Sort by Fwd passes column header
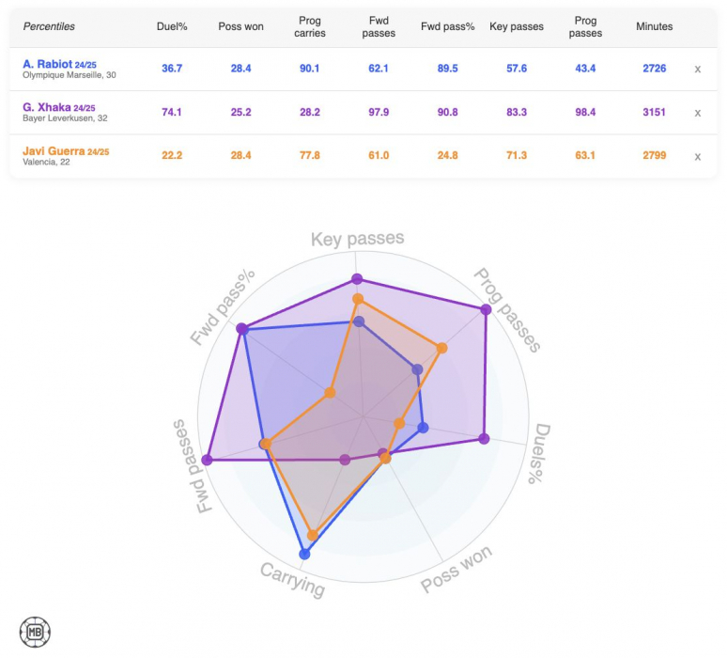The image size is (727, 658). pos(379,26)
